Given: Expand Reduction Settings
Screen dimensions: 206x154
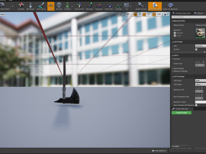Looking at the screenshot, I should pos(173,71).
